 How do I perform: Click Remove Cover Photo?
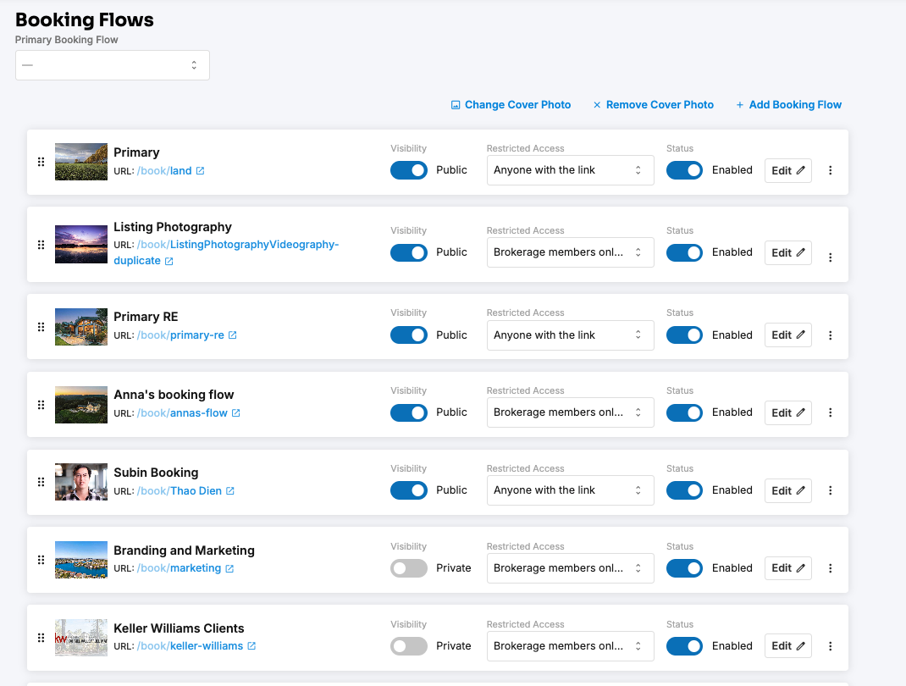tap(653, 105)
